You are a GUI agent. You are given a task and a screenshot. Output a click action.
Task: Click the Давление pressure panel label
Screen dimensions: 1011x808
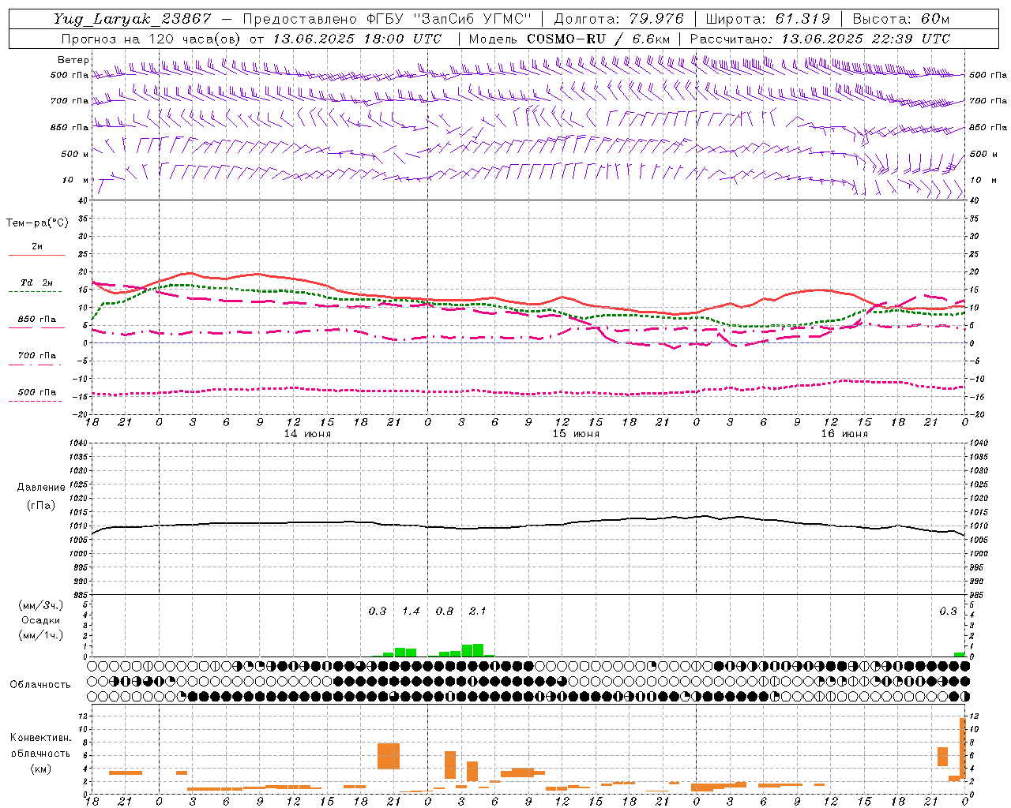point(41,488)
